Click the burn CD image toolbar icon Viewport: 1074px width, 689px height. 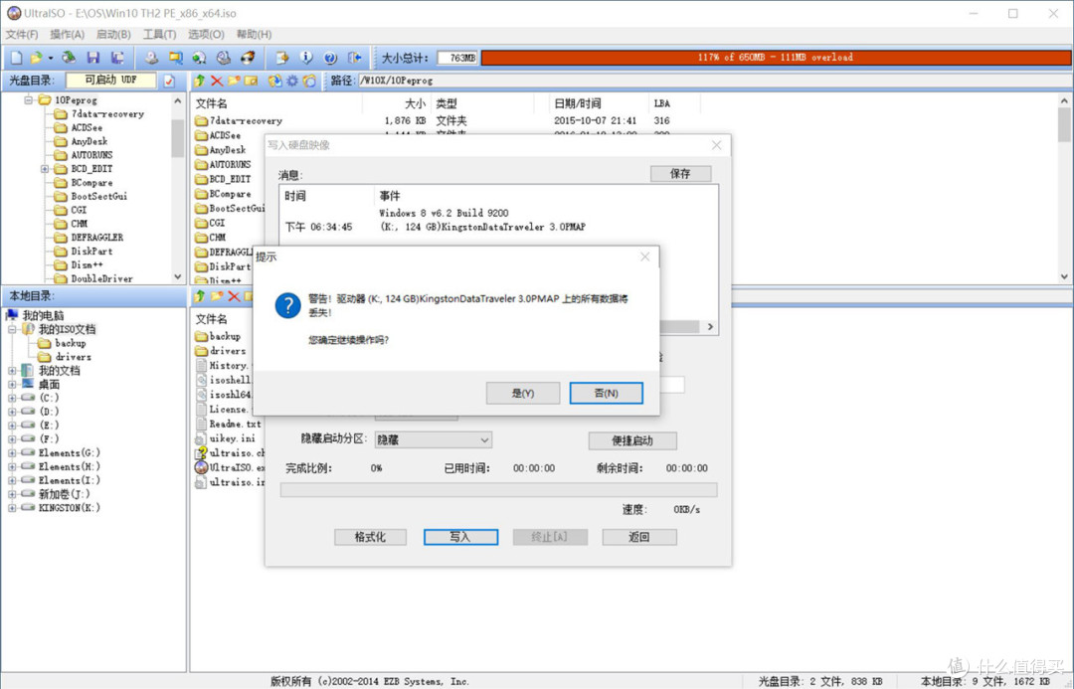tap(248, 57)
